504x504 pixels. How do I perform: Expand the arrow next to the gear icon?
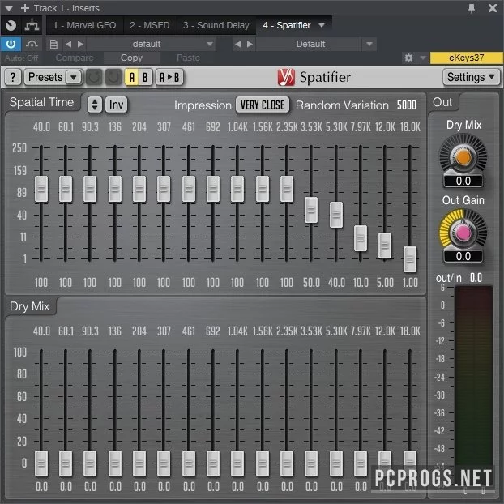click(x=423, y=58)
